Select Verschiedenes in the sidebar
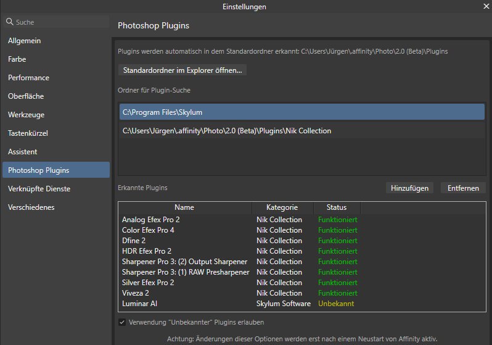This screenshot has height=345, width=492. [32, 207]
